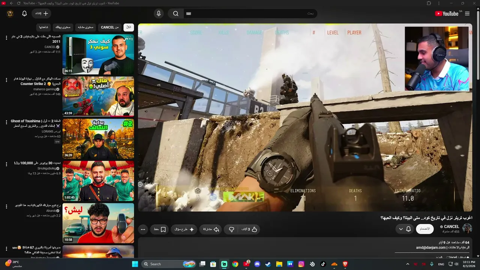Go back with browser back arrow
Viewport: 480px width, 270px height.
[11, 3]
